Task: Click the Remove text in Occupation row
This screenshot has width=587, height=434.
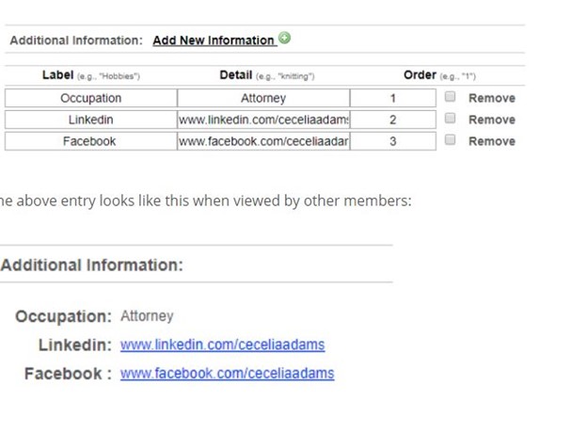Action: click(x=491, y=98)
